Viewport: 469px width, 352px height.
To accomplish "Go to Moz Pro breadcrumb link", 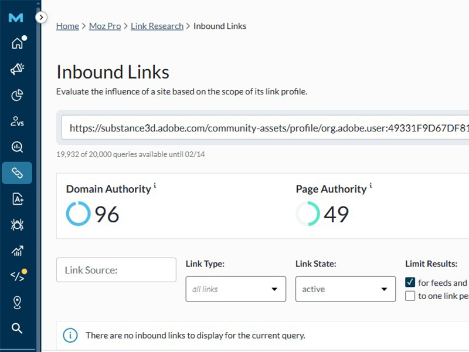I will [x=105, y=26].
